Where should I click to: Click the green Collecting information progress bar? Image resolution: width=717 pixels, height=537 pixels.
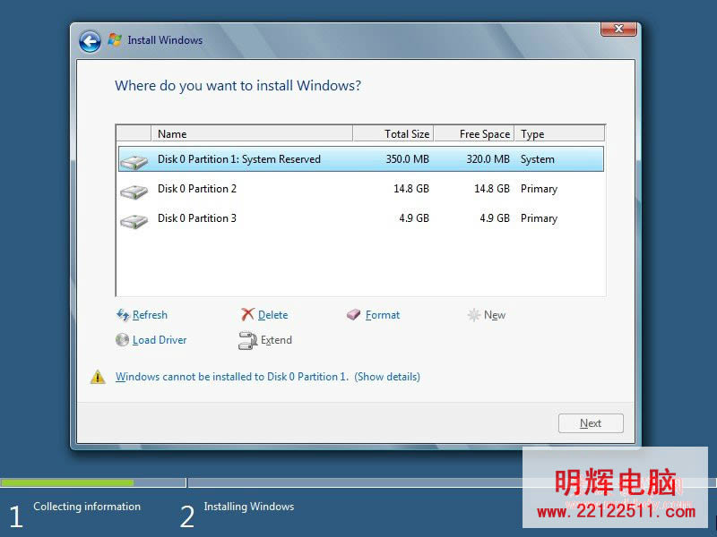67,482
